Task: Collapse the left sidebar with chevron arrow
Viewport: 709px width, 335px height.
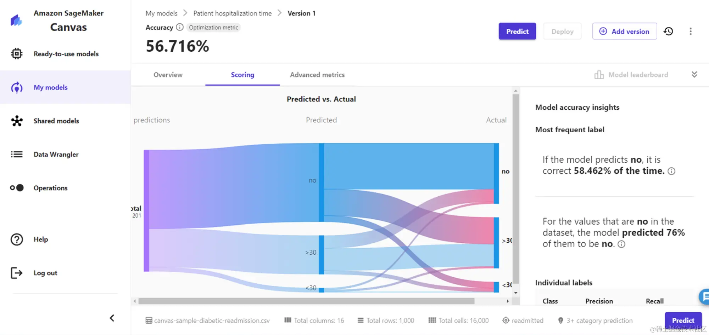Action: tap(112, 318)
